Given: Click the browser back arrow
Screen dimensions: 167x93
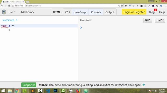Looking at the screenshot, I should click(2, 6).
